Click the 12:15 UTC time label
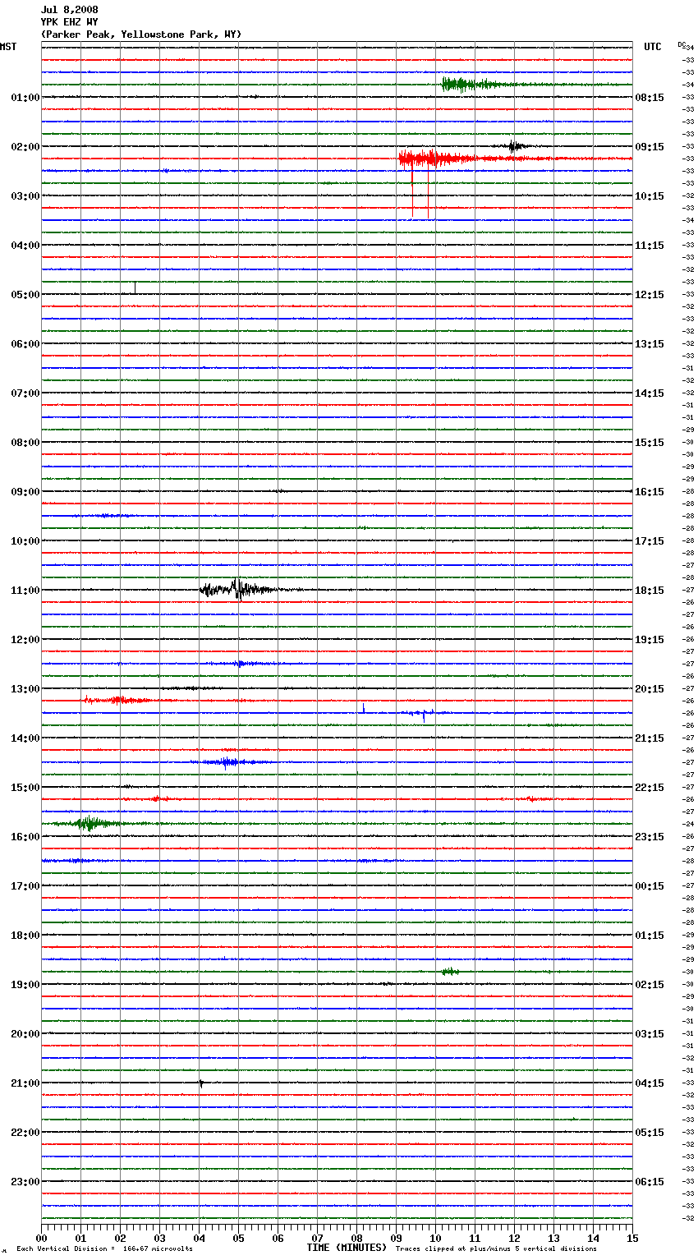 [650, 295]
